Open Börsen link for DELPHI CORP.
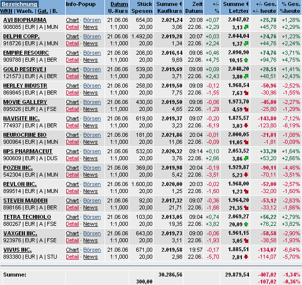Image resolution: width=302 pixels, height=285 pixels. [92, 36]
